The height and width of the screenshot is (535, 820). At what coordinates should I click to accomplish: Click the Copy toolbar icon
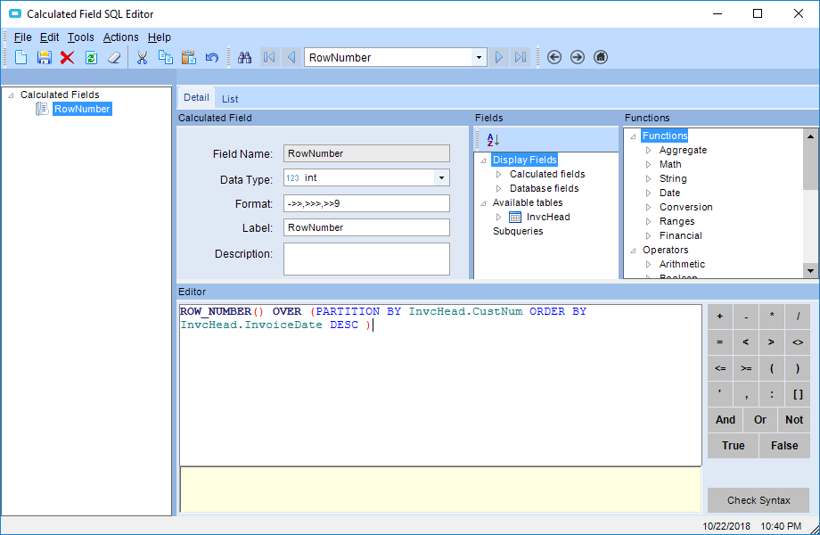pyautogui.click(x=165, y=57)
